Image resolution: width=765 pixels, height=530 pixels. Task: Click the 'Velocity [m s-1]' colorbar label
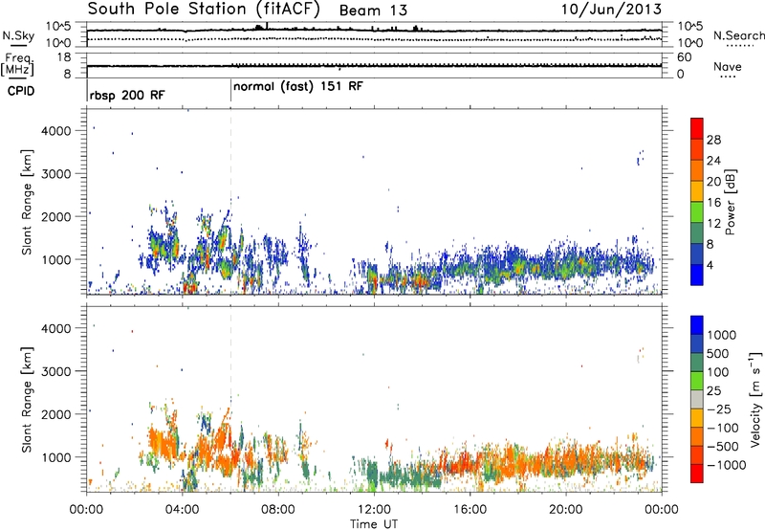click(755, 399)
